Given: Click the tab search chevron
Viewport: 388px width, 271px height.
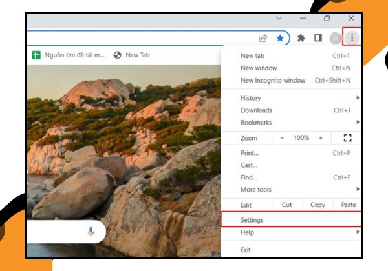Looking at the screenshot, I should [x=279, y=18].
